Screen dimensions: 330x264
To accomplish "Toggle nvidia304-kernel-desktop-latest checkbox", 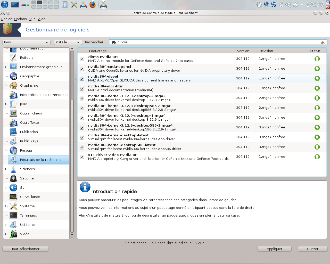I will 82,137.
